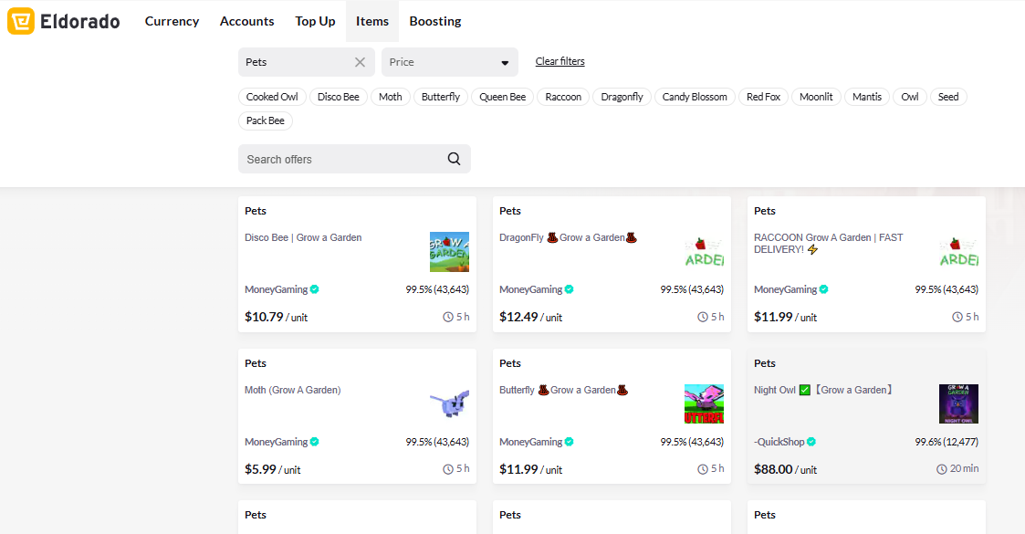Viewport: 1025px width, 534px height.
Task: Click the delivery clock icon on DragonFly card
Action: pos(703,317)
